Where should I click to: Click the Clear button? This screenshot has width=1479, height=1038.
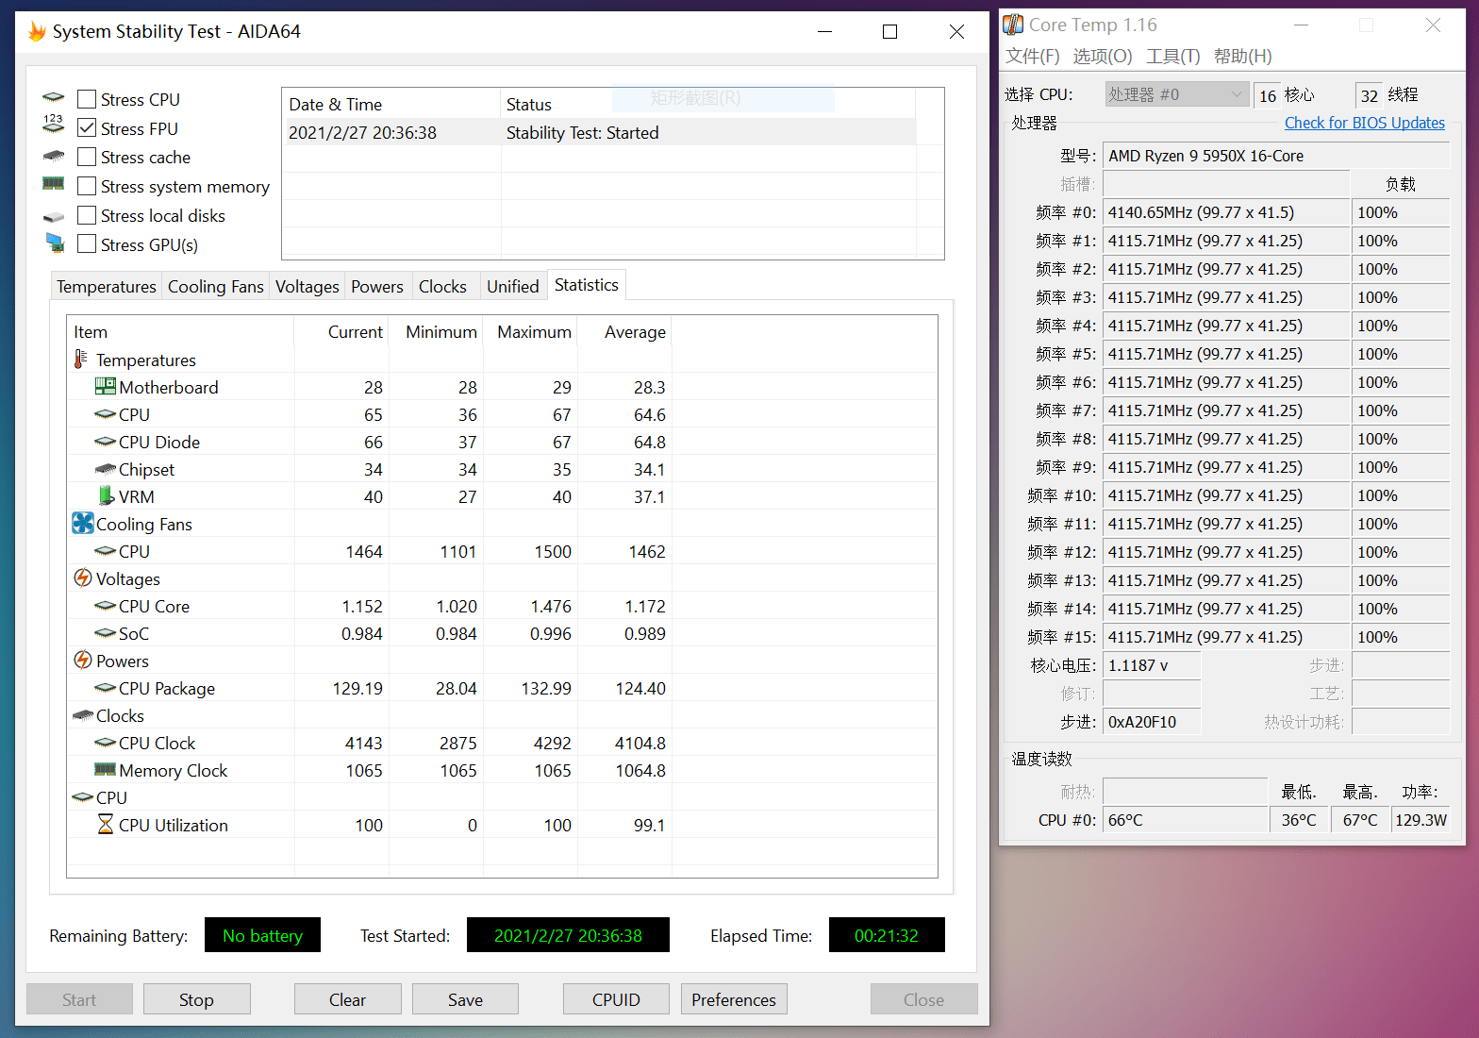(347, 999)
